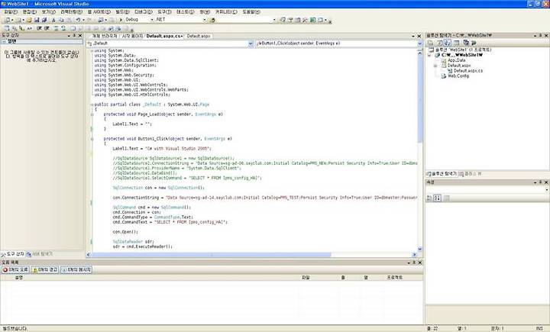
Task: Select Server Explorer bottom tab
Action: pyautogui.click(x=39, y=254)
